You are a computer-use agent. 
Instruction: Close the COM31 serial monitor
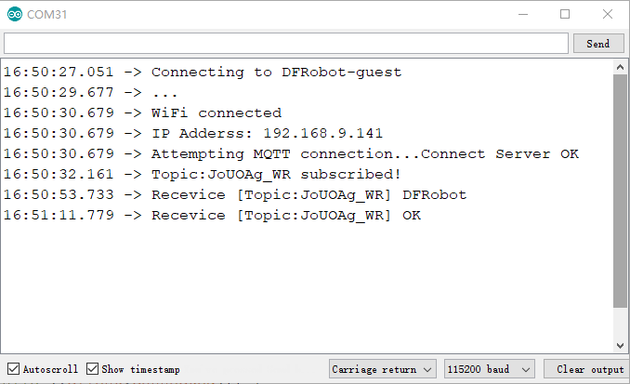(608, 15)
